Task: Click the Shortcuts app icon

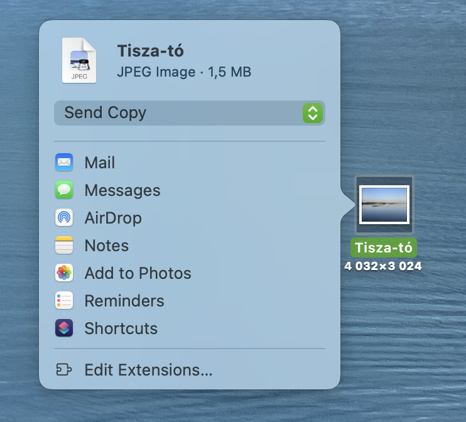Action: (64, 328)
